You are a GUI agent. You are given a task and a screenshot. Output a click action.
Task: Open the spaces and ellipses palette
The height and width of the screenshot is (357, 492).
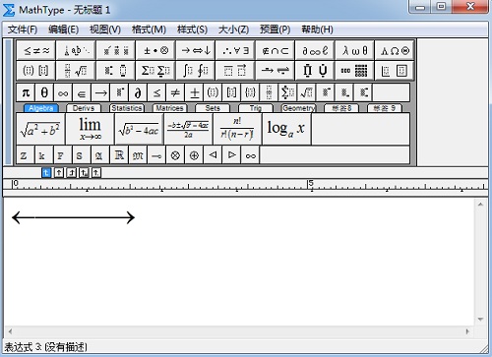point(76,51)
